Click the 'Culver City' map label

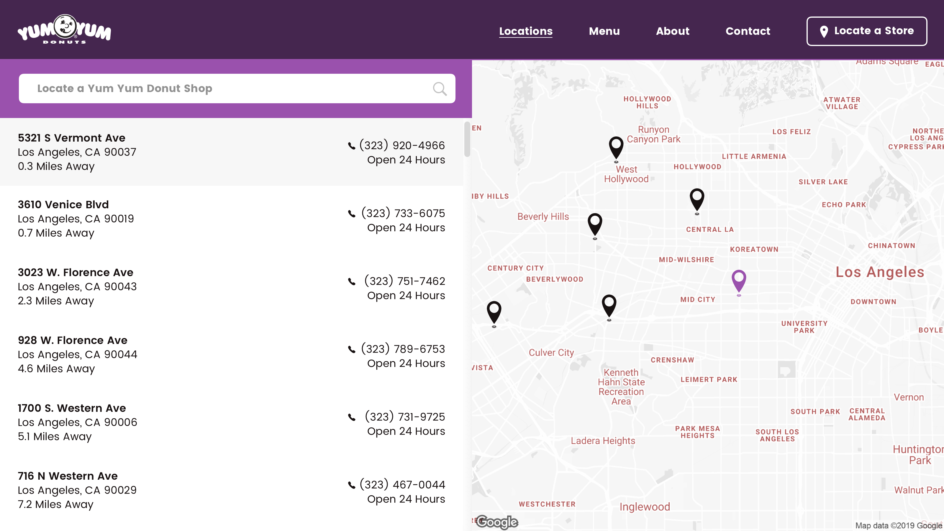pos(551,353)
